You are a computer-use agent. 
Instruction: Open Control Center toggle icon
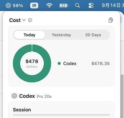[91, 5]
